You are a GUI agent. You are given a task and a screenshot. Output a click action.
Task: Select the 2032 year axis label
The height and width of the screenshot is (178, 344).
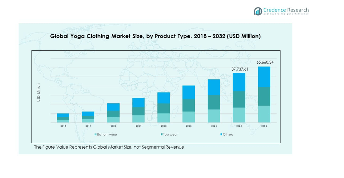pos(264,126)
